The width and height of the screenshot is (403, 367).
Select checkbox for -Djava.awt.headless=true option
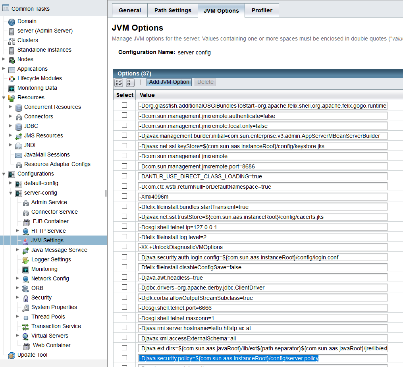[125, 277]
